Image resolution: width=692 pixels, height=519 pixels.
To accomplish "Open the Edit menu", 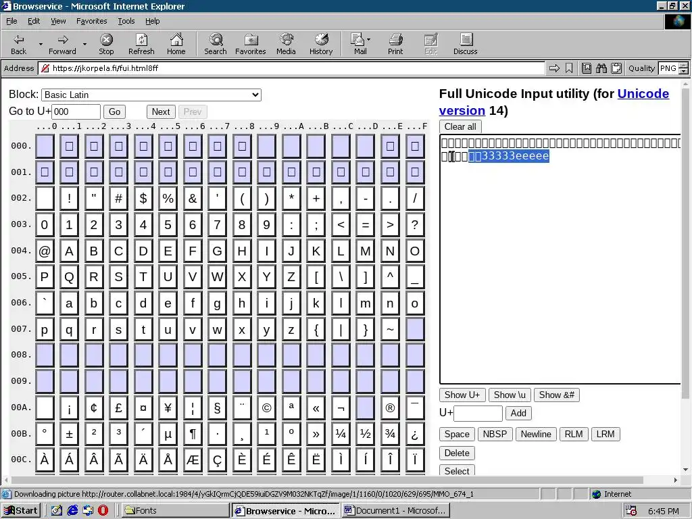I will point(34,21).
